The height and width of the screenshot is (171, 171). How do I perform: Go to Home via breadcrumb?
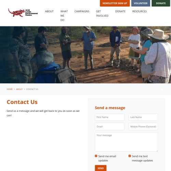tap(10, 89)
